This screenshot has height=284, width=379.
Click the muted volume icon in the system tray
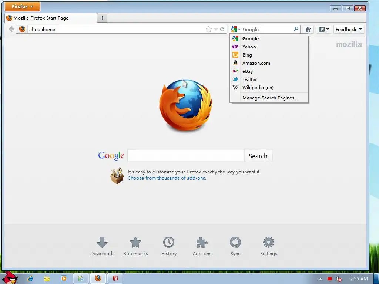(339, 279)
